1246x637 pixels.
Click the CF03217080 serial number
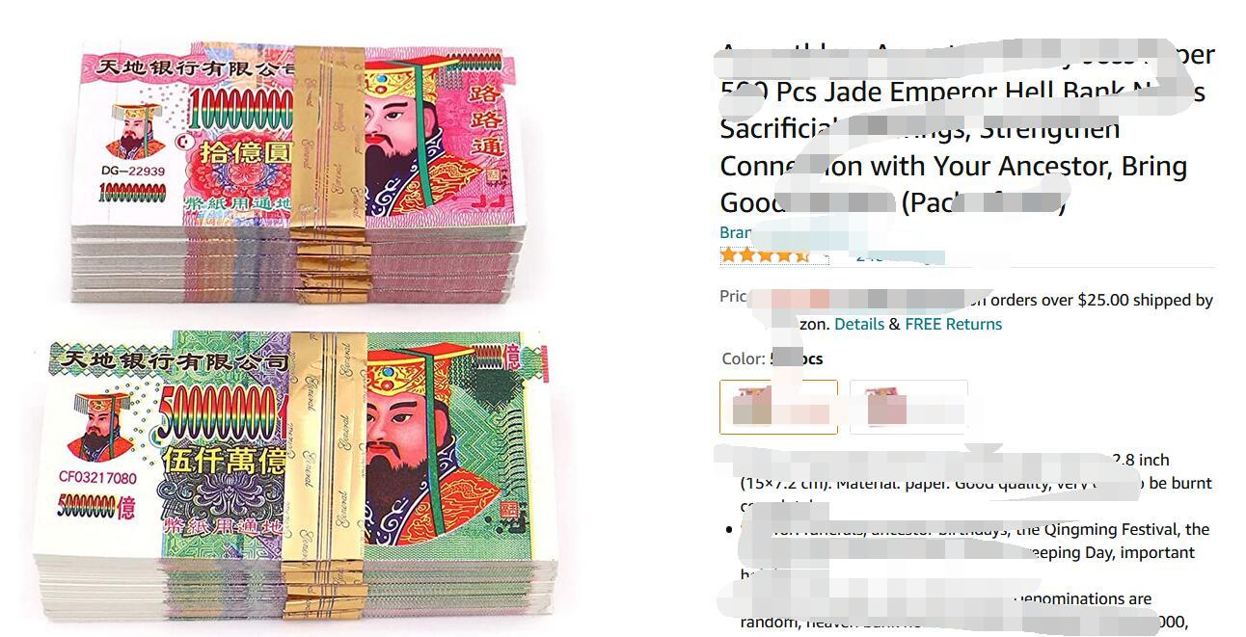pyautogui.click(x=97, y=478)
